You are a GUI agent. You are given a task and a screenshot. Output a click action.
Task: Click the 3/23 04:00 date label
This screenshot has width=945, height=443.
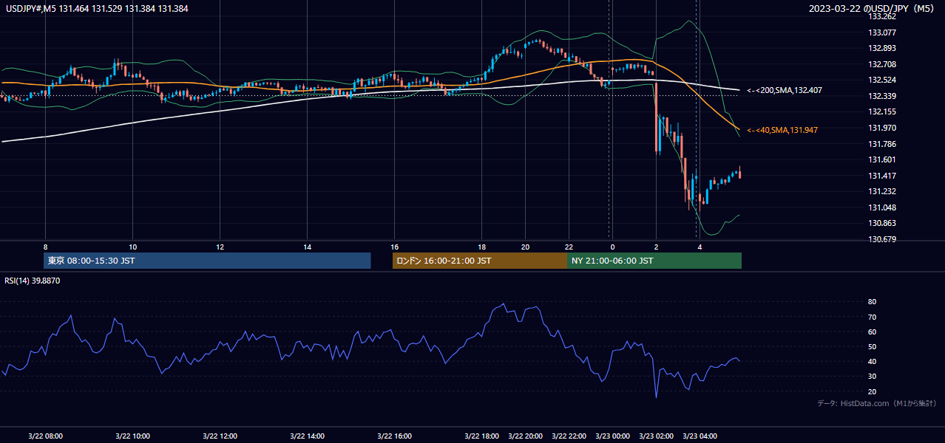tap(700, 436)
